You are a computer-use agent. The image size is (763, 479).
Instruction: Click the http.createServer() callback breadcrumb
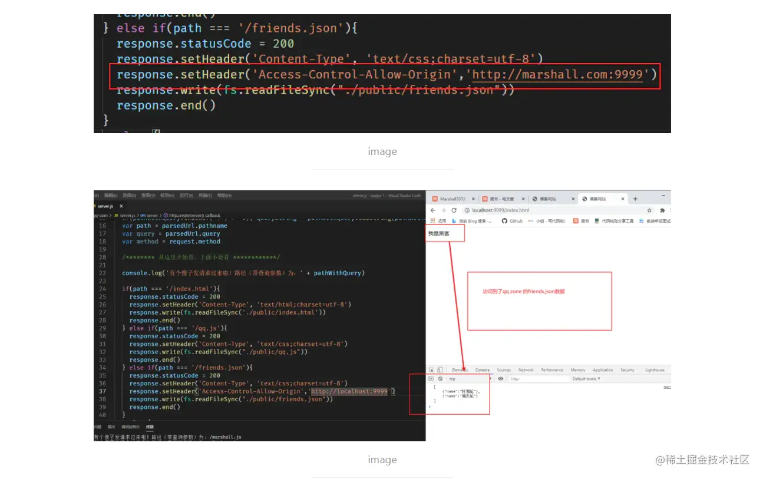(191, 216)
